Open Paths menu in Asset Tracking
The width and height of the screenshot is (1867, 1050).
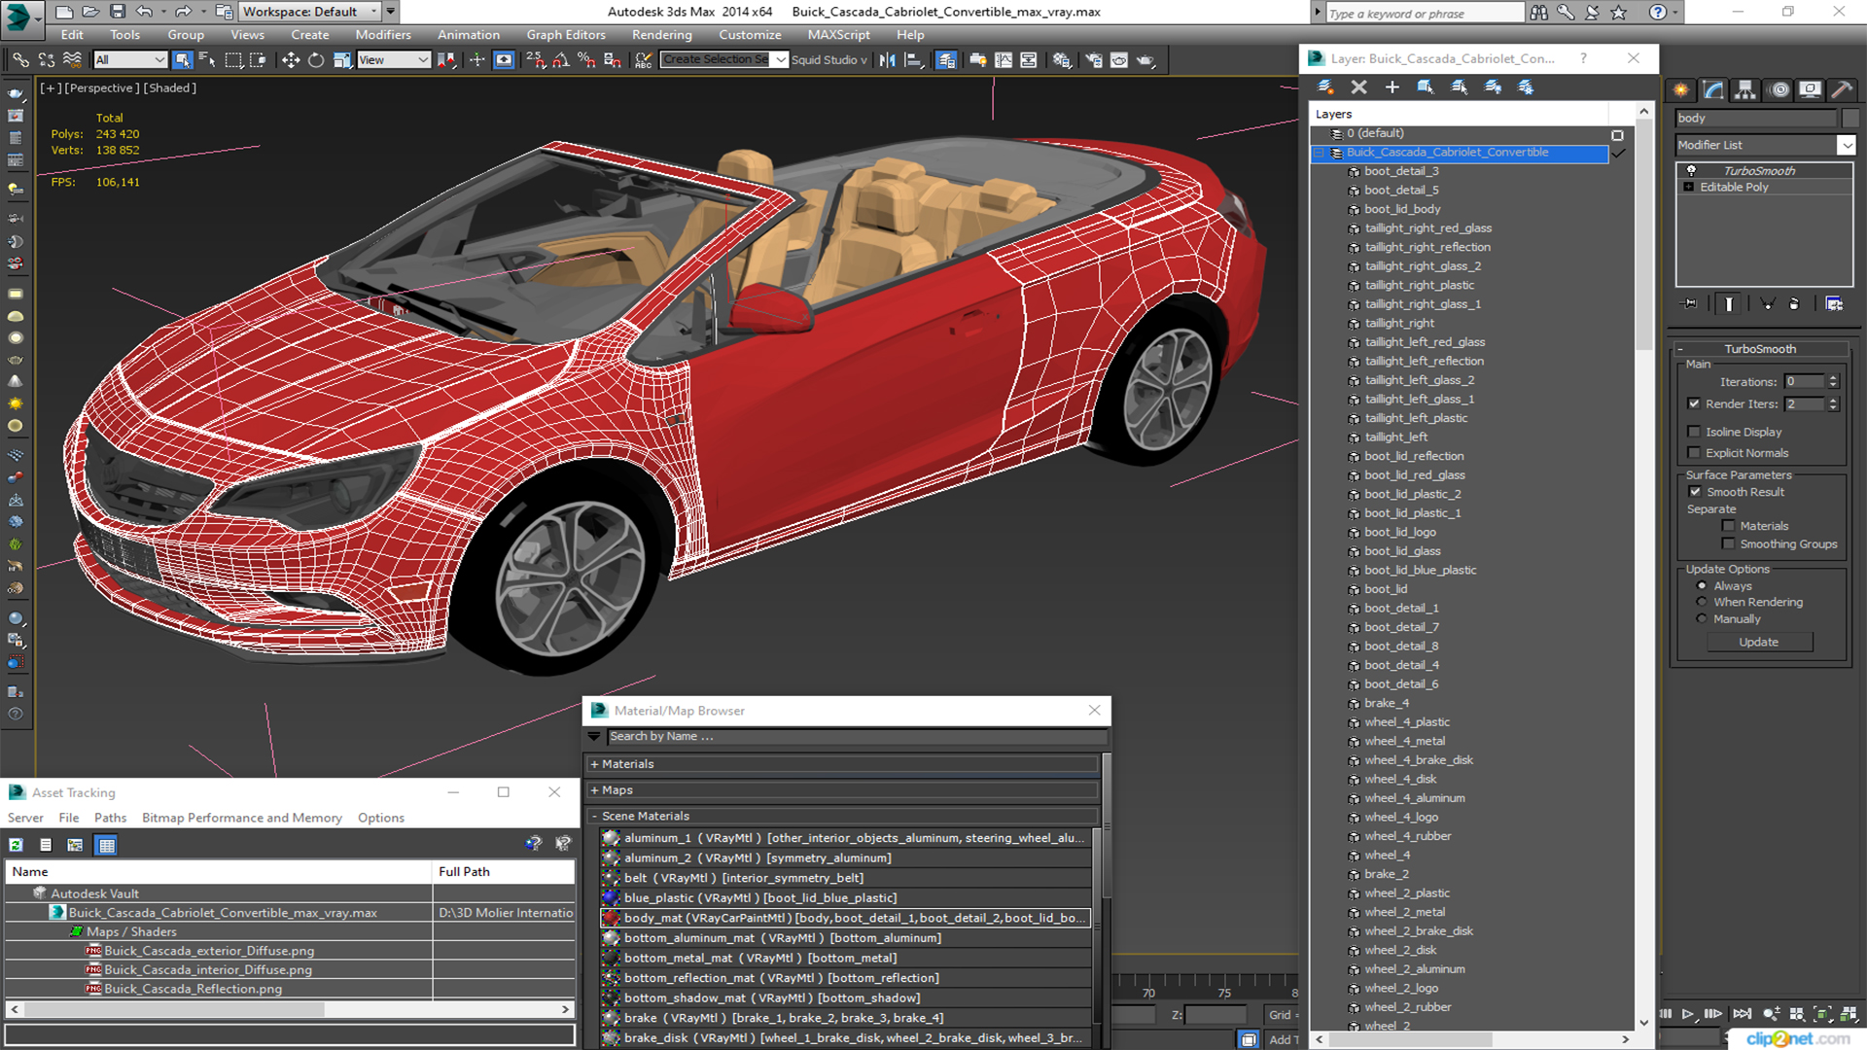click(x=110, y=818)
